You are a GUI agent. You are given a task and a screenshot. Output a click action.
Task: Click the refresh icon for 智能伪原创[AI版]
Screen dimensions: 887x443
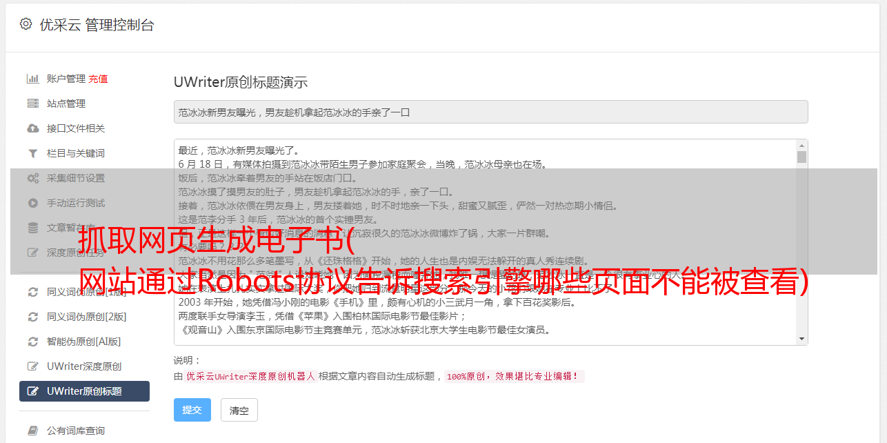32,342
